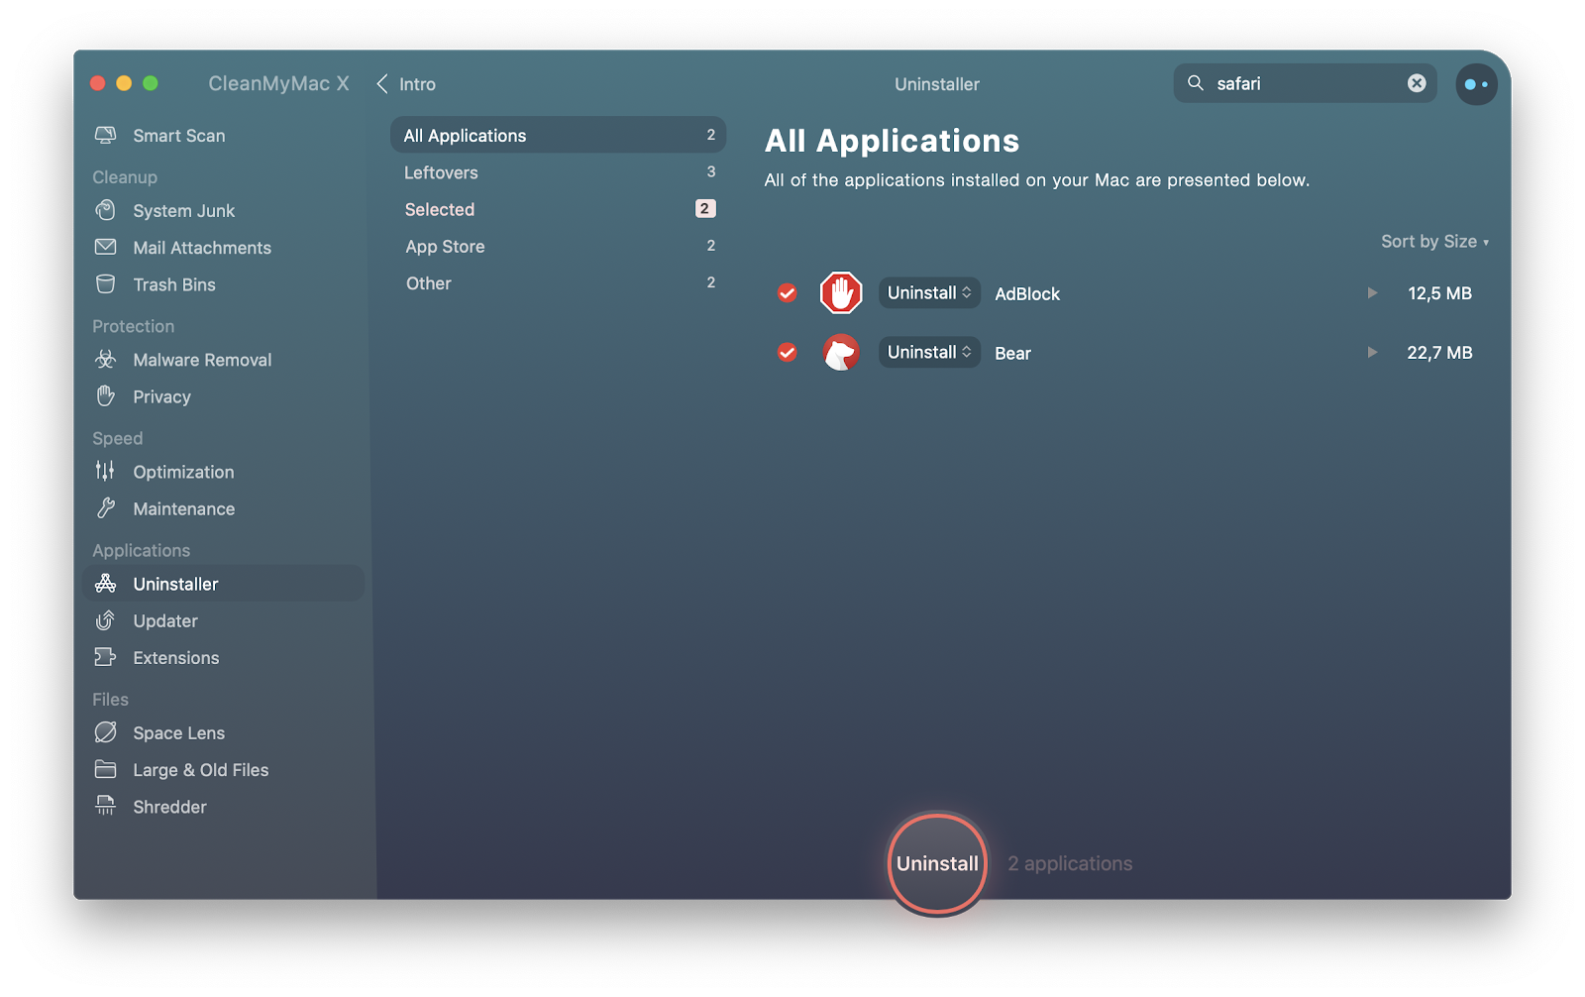
Task: Click the 2 applications label
Action: [x=1070, y=863]
